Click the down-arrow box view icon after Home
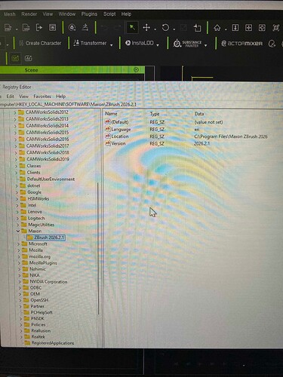283x377 pixels. click(235, 27)
